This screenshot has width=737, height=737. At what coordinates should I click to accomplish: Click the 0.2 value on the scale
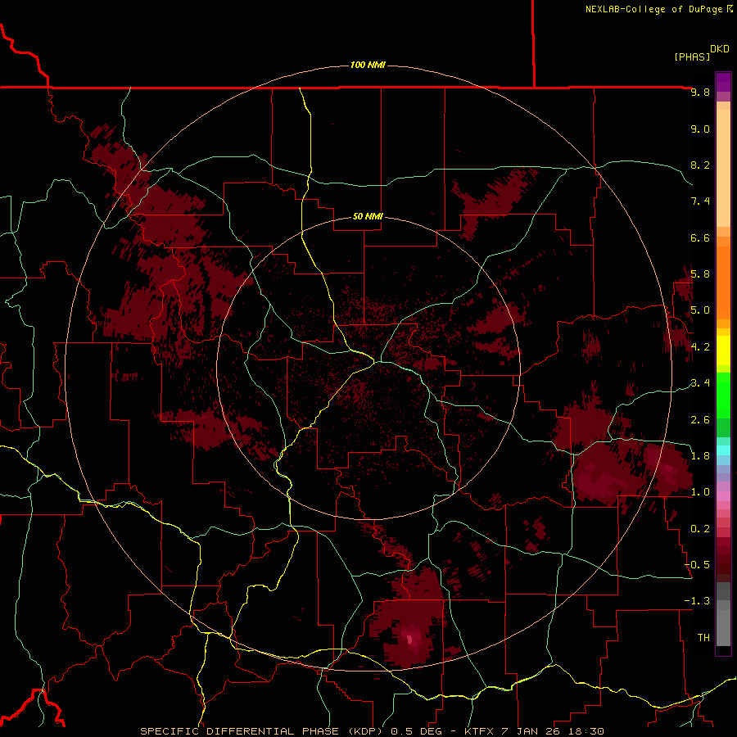click(700, 529)
